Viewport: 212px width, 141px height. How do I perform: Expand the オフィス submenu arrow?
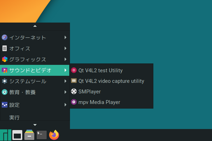click(x=65, y=48)
